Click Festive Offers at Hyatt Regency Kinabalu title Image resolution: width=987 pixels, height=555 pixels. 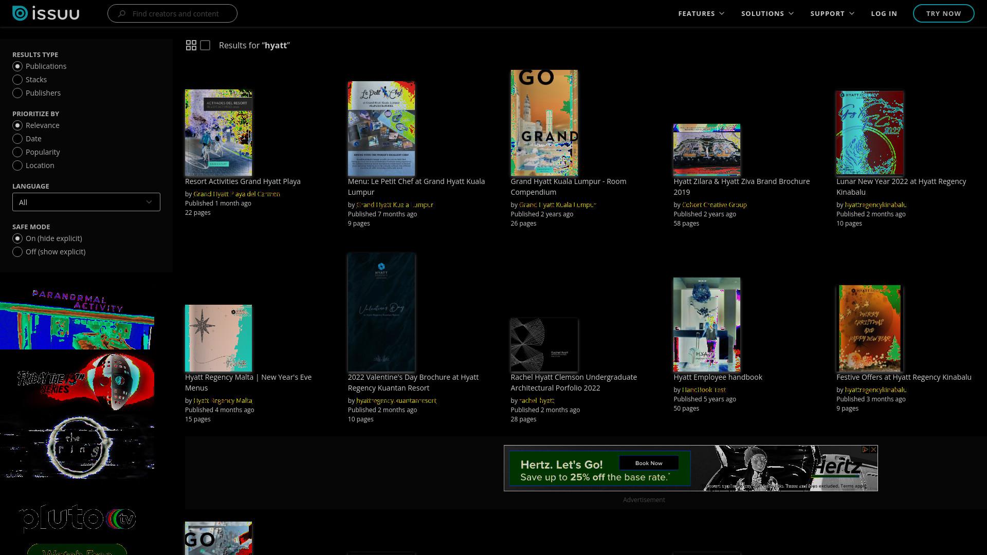coord(904,377)
